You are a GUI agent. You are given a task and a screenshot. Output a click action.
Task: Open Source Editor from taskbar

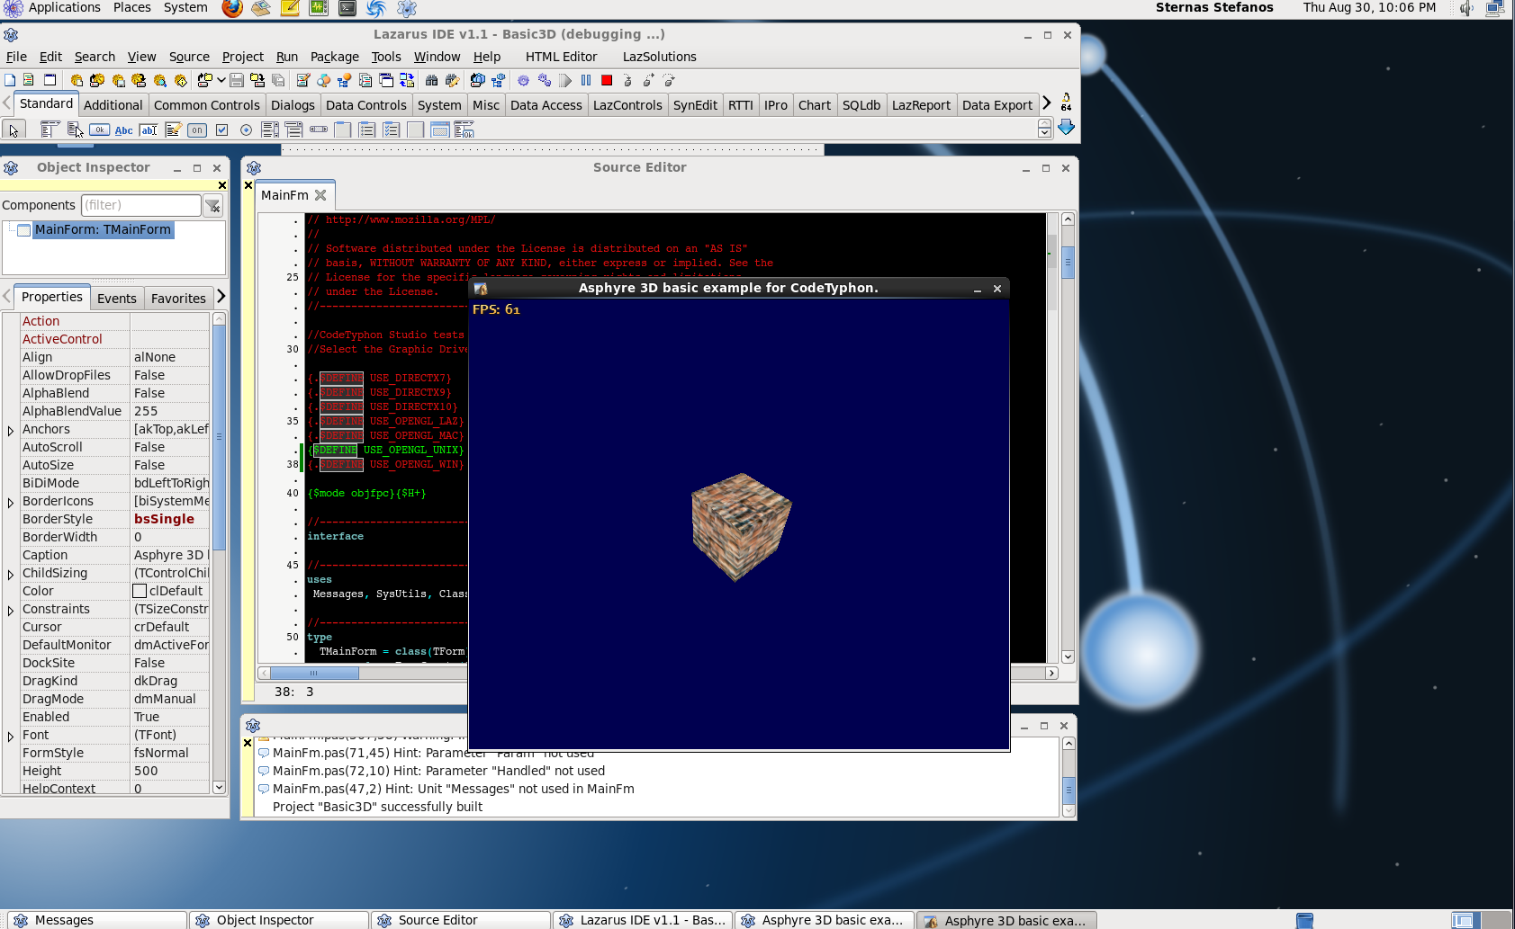click(459, 920)
